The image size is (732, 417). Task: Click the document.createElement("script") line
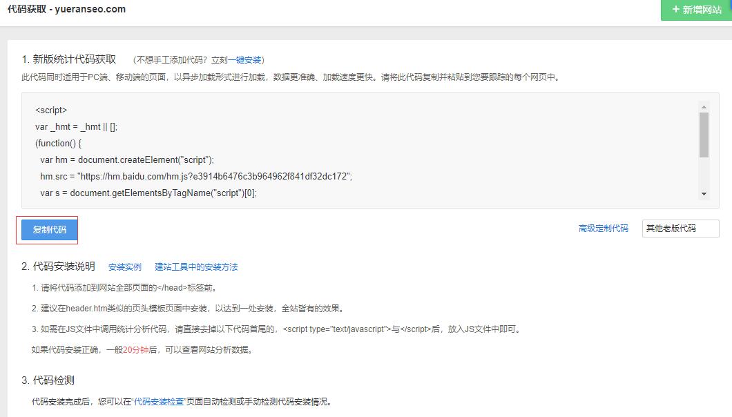pos(127,160)
